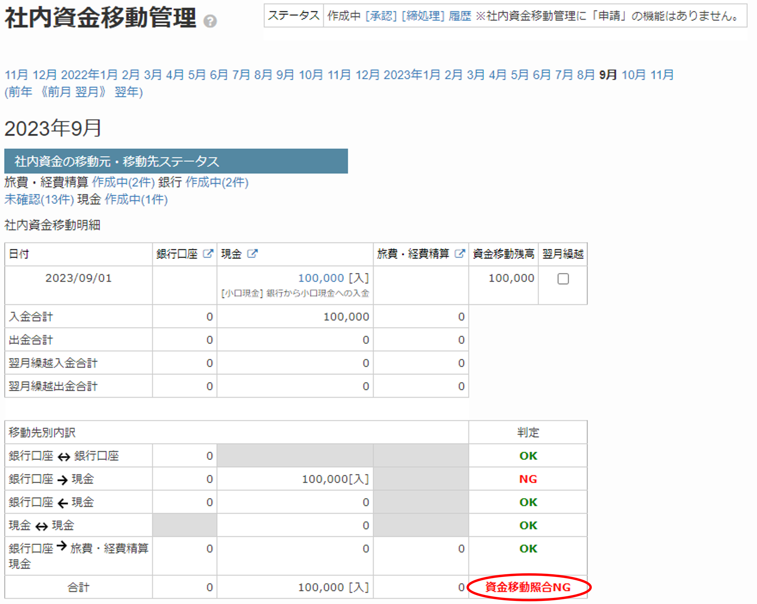
Task: Open the external link icon next to 銀行口座
Action: (x=208, y=254)
